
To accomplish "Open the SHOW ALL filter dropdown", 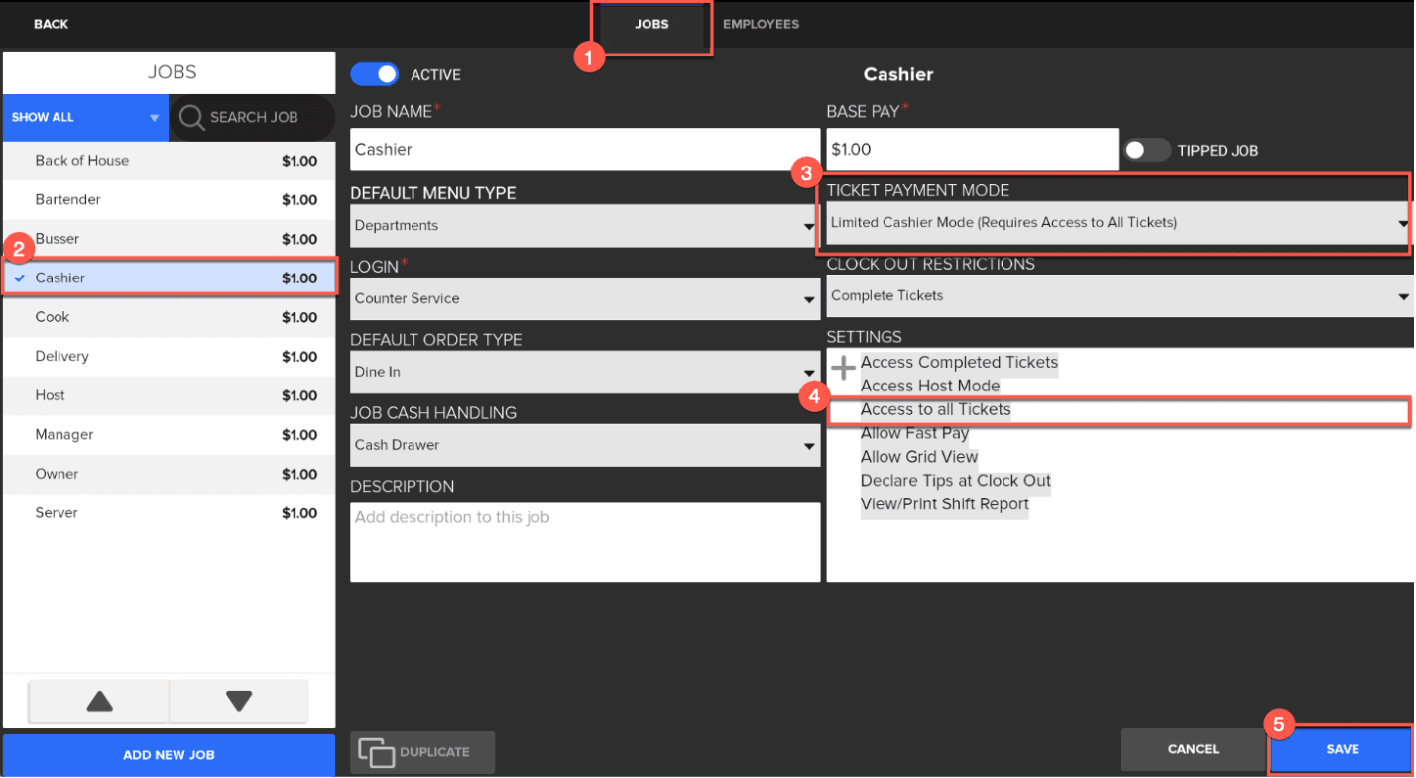I will coord(85,117).
